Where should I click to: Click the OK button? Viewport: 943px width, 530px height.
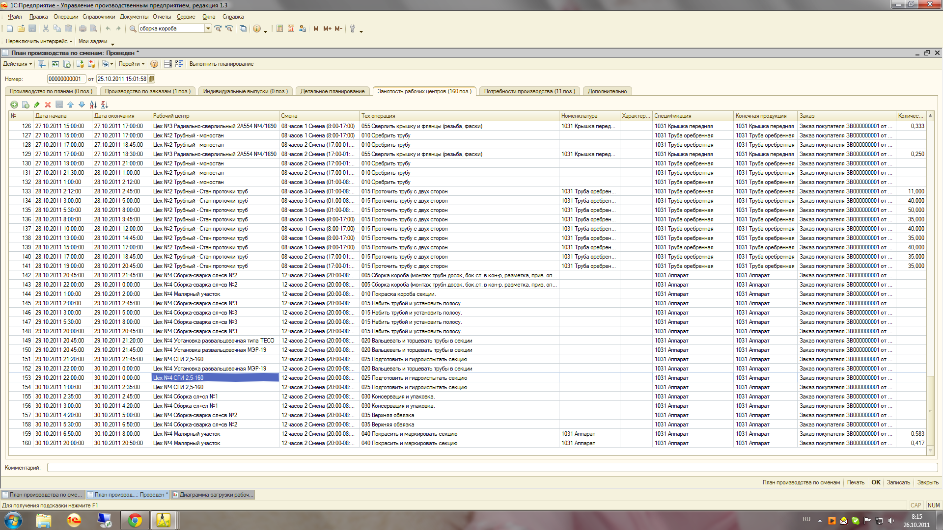(876, 482)
